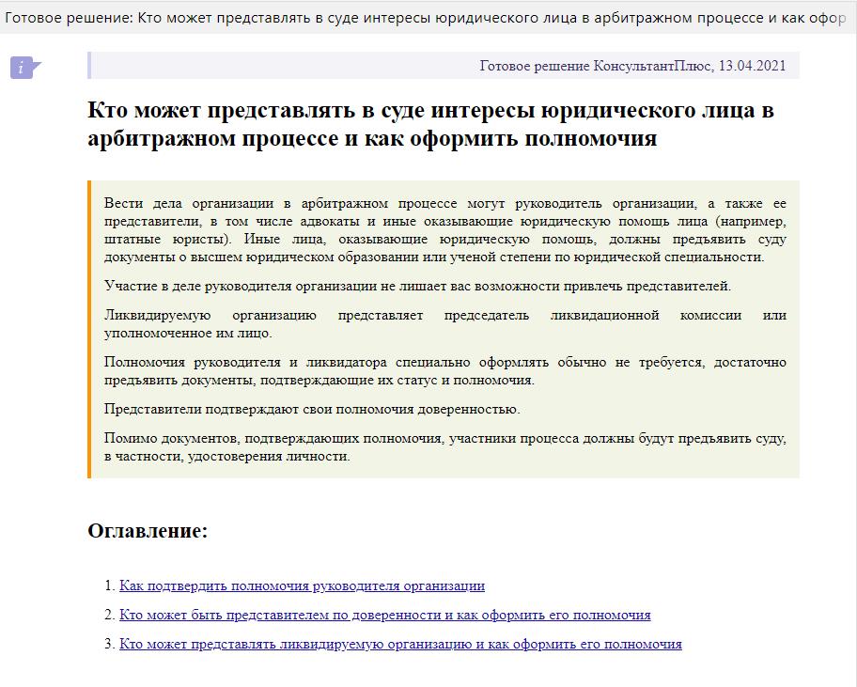
Task: Open link 'Как подтвердить полномочия руководителя организации'
Action: [302, 586]
